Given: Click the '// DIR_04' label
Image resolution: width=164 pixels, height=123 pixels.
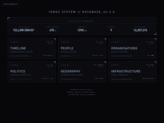Looking at the screenshot, I should click(14, 65).
